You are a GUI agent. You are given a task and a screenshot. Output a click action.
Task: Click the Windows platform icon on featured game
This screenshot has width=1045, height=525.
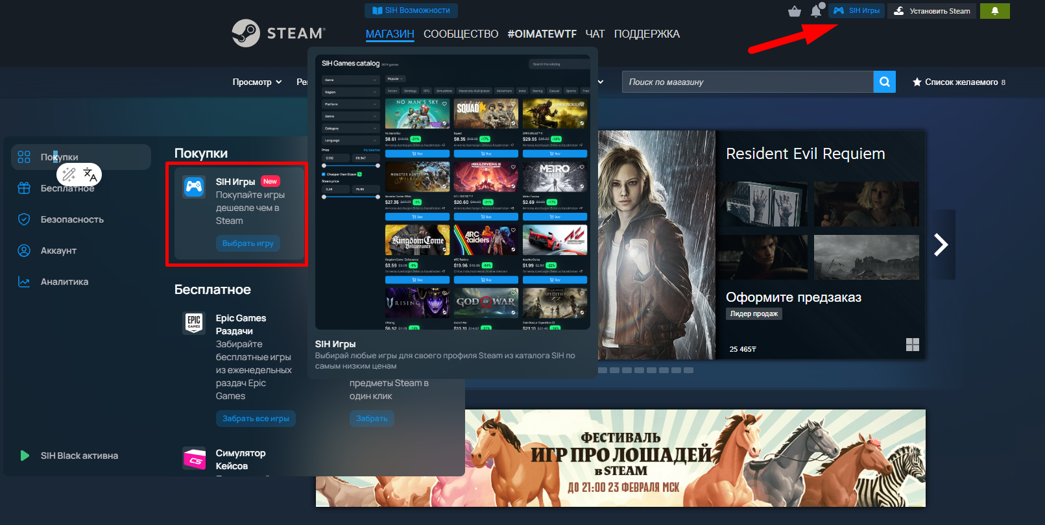[913, 345]
